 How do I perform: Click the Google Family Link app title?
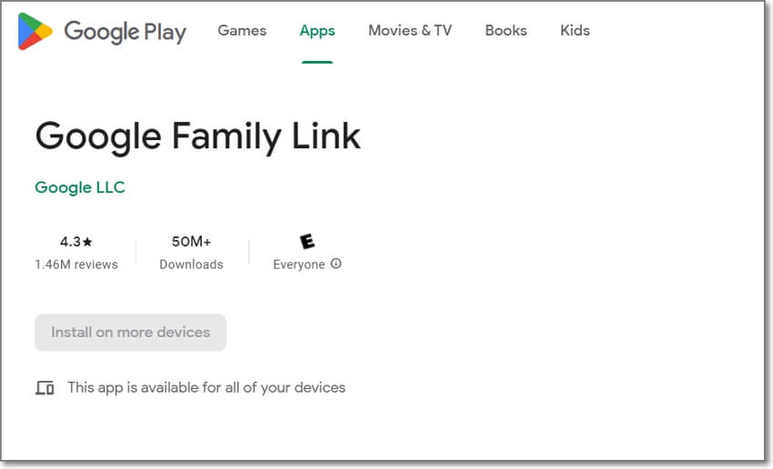click(x=197, y=136)
